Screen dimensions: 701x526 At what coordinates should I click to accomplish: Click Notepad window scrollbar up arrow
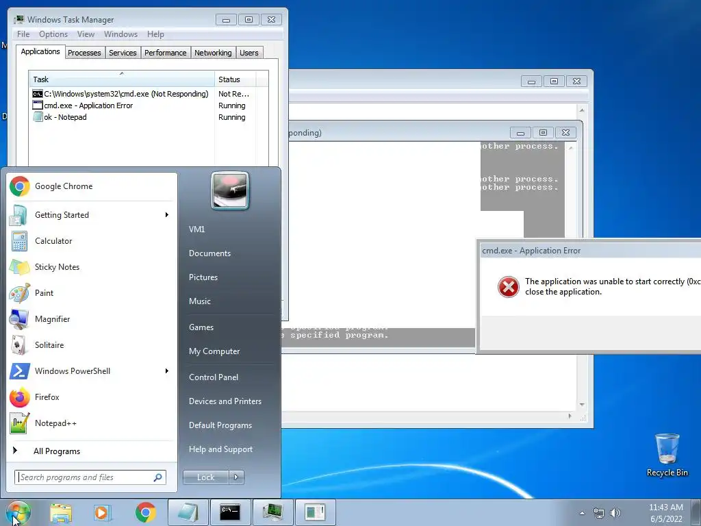(582, 110)
